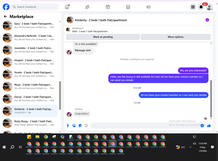Go to the Home feed icon
This screenshot has height=161, width=218.
point(67,7)
